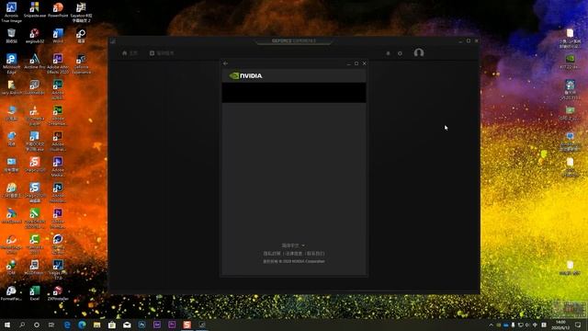Expand the 简体中文 language dropdown
Viewport: 588px width, 331px height.
293,245
